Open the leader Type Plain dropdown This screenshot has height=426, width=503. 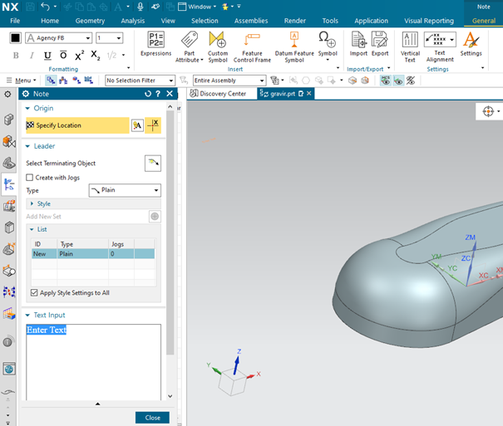click(125, 190)
